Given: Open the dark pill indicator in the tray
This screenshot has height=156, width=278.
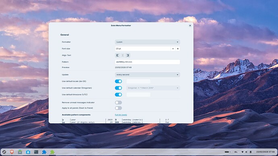Looking at the screenshot, I should [x=228, y=152].
